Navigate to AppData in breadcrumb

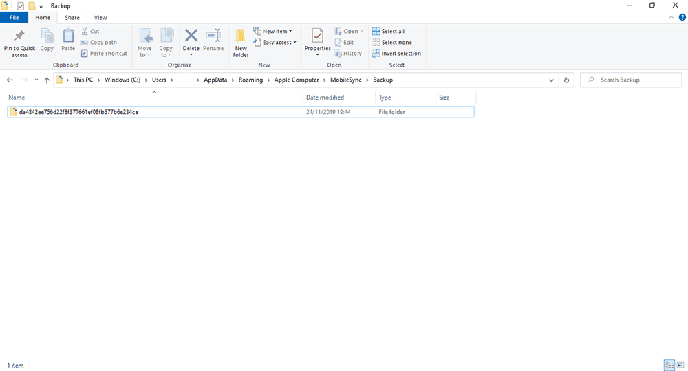pyautogui.click(x=215, y=80)
